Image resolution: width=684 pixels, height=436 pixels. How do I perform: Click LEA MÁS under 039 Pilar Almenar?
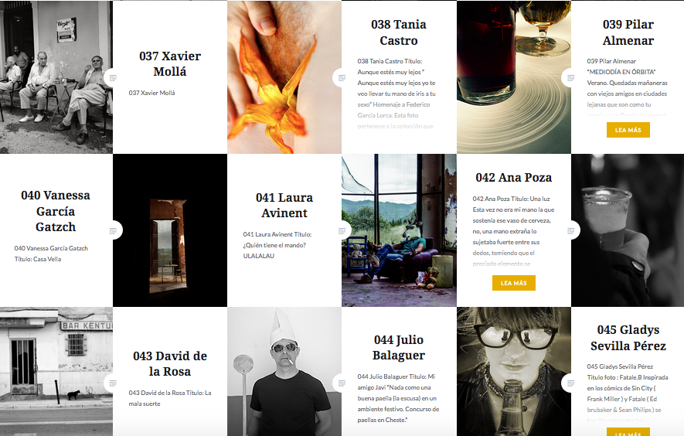coord(628,130)
